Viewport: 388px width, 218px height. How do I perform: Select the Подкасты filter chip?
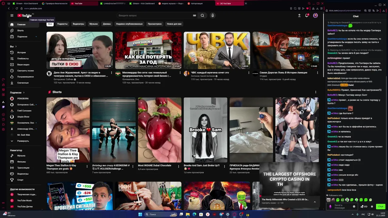click(62, 24)
